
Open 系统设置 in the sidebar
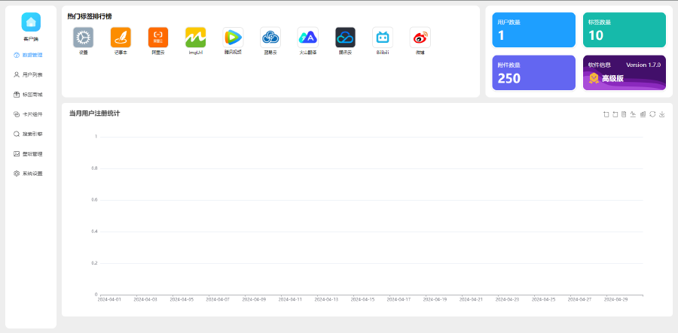pyautogui.click(x=32, y=173)
